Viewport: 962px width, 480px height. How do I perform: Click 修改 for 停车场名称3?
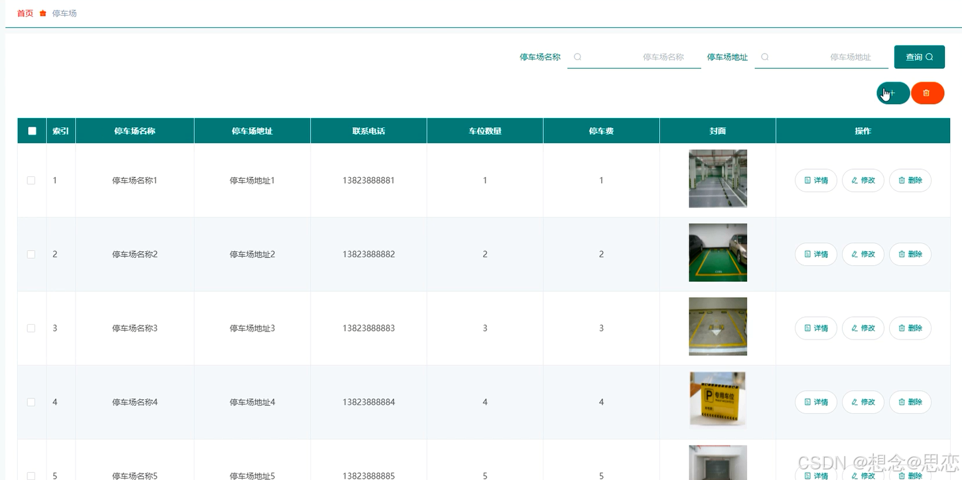point(863,328)
